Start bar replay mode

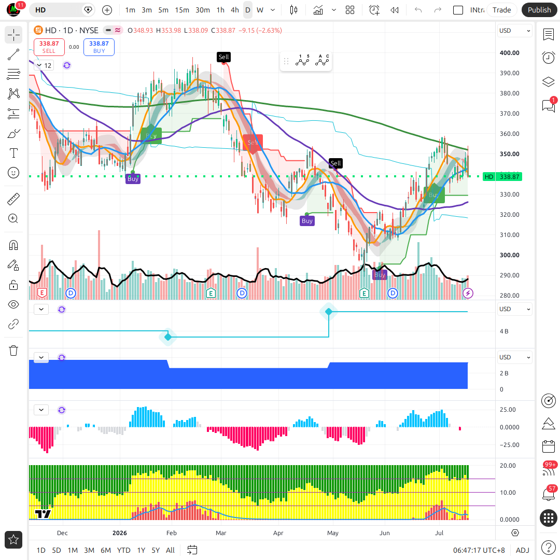click(x=395, y=10)
